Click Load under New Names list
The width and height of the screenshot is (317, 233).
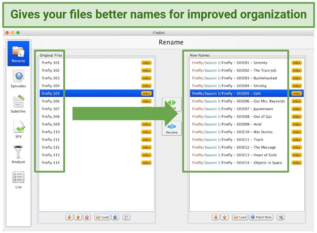[x=240, y=217]
